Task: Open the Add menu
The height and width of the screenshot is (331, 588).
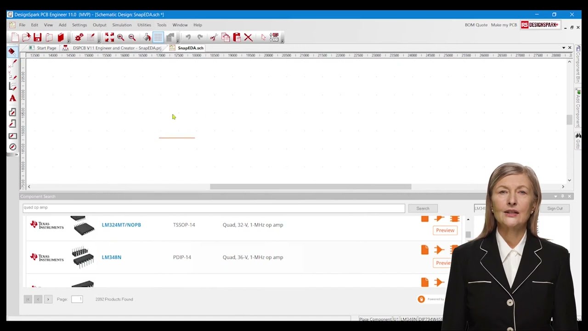Action: pos(62,25)
